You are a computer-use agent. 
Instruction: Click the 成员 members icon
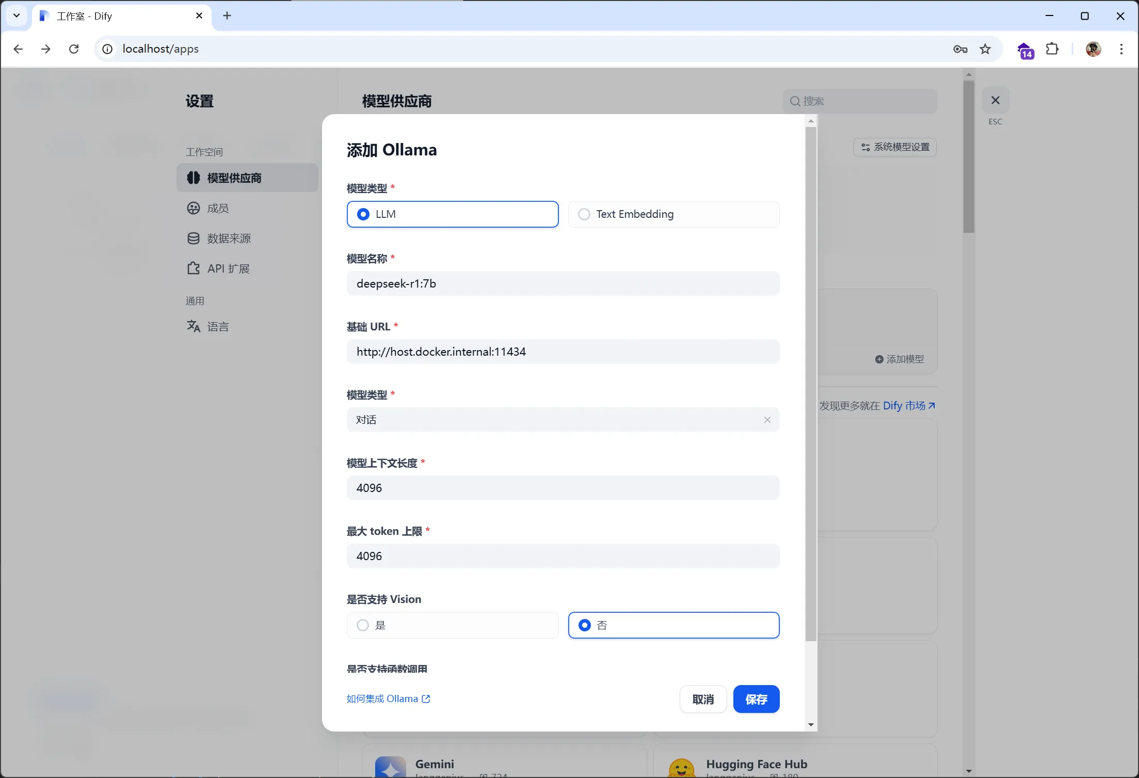pyautogui.click(x=194, y=208)
